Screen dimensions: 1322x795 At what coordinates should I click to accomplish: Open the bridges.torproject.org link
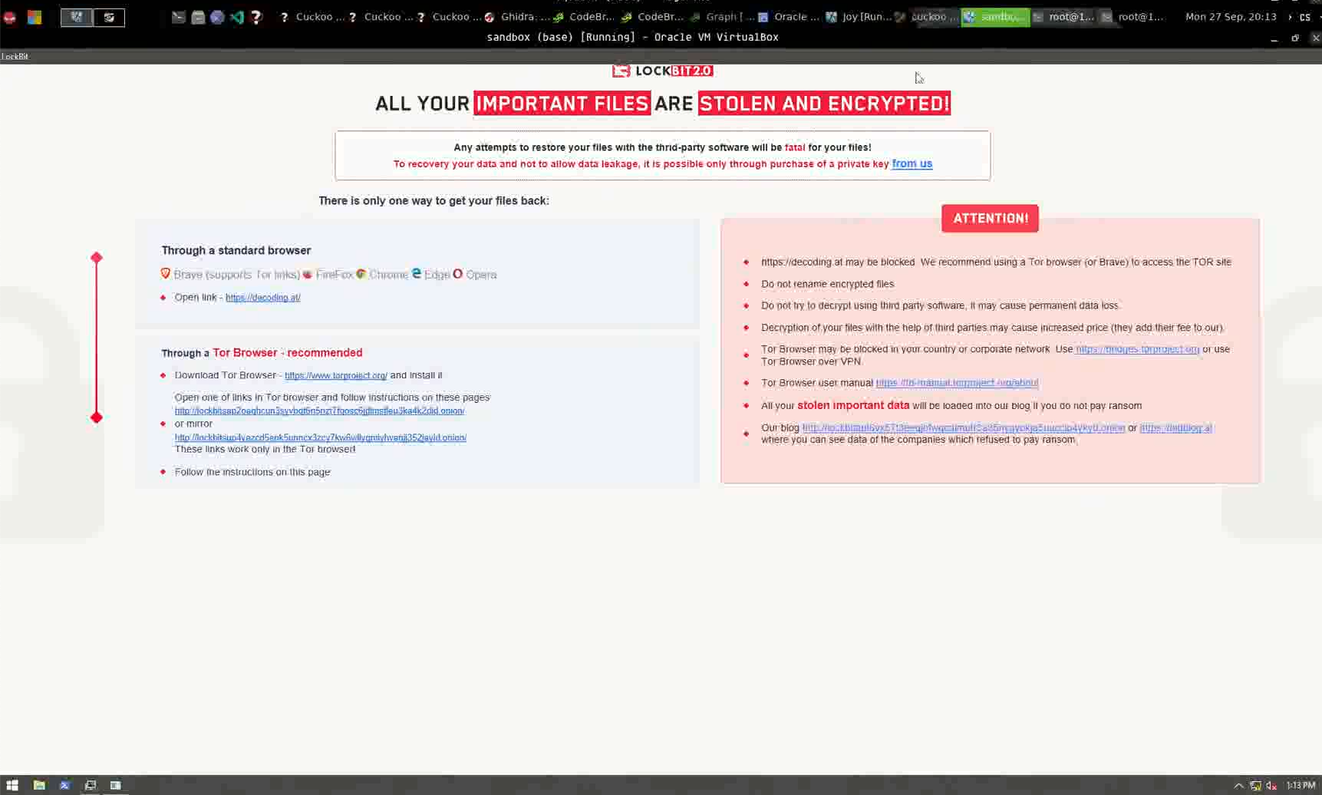tap(1137, 349)
